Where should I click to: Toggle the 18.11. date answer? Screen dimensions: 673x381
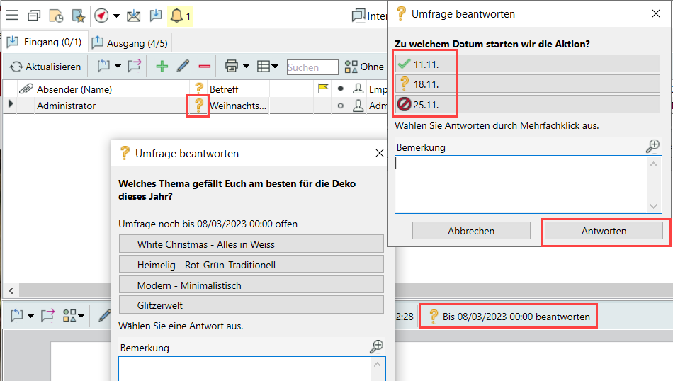pyautogui.click(x=527, y=84)
